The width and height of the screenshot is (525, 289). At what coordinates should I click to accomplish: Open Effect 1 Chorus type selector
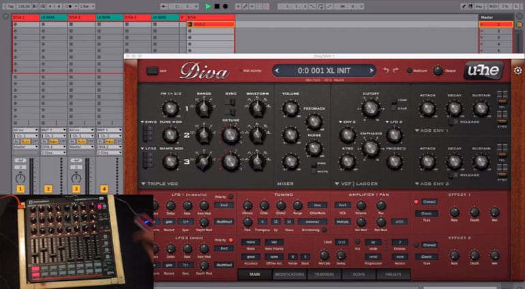click(x=430, y=202)
